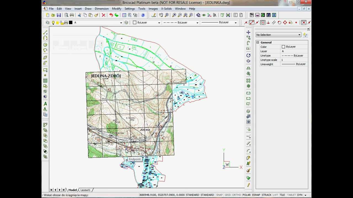Open the File menu
Screen dimensions: 353x198
tap(51, 9)
